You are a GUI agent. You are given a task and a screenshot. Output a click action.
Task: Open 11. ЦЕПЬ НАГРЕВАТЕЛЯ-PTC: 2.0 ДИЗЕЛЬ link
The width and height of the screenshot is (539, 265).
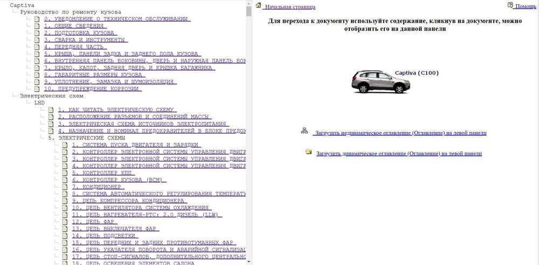point(147,215)
